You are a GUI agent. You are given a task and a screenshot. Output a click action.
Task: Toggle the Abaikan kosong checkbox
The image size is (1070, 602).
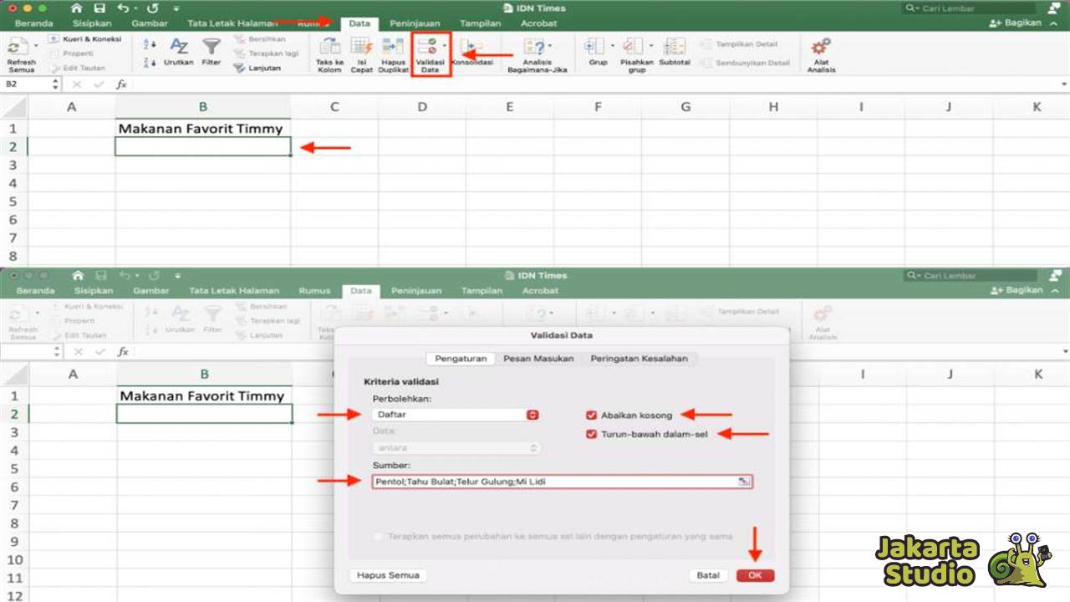tap(592, 414)
